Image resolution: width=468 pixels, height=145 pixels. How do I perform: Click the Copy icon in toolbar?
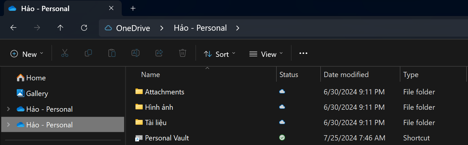point(88,53)
